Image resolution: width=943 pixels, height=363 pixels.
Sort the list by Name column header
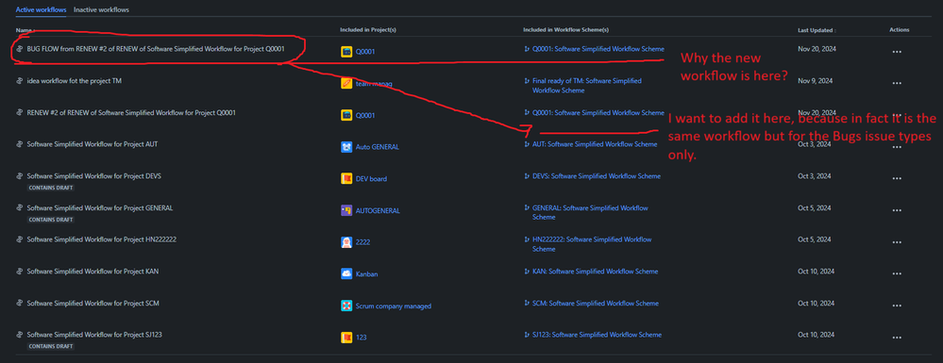pyautogui.click(x=25, y=30)
